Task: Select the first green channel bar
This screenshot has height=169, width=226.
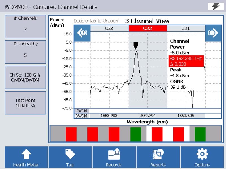Action: (x=136, y=134)
